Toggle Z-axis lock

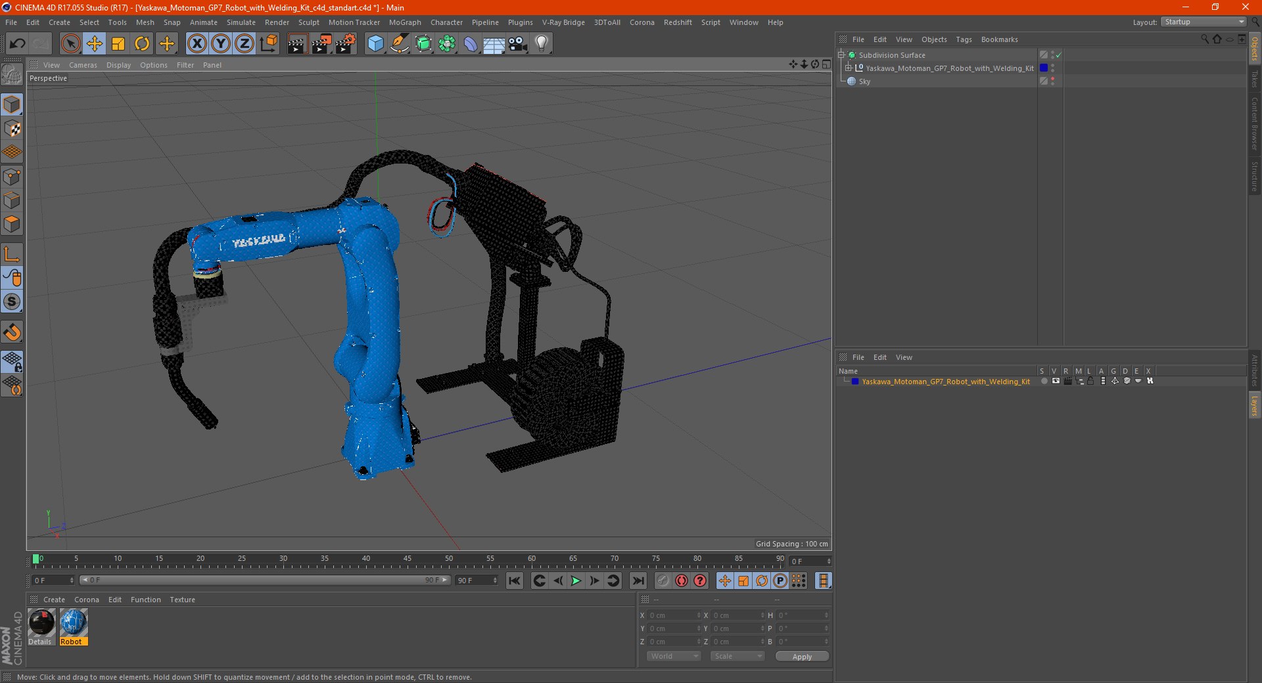pyautogui.click(x=244, y=44)
